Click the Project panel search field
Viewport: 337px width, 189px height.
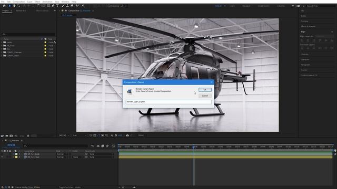(28, 34)
